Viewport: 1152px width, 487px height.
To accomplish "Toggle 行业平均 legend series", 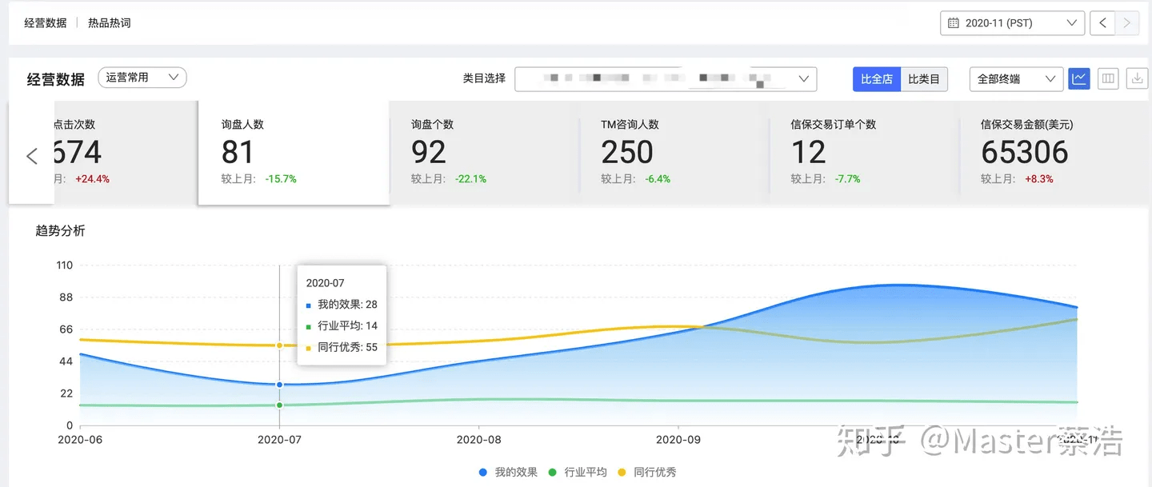I will 578,473.
